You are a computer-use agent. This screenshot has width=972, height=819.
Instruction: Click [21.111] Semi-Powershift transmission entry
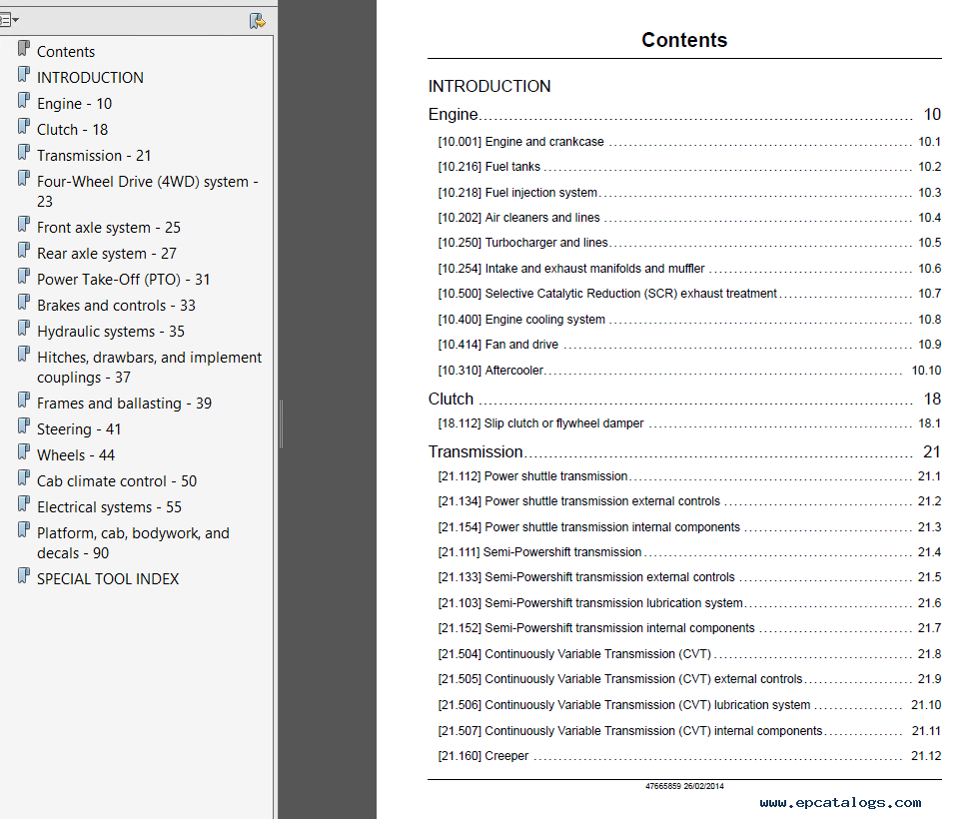tap(689, 551)
